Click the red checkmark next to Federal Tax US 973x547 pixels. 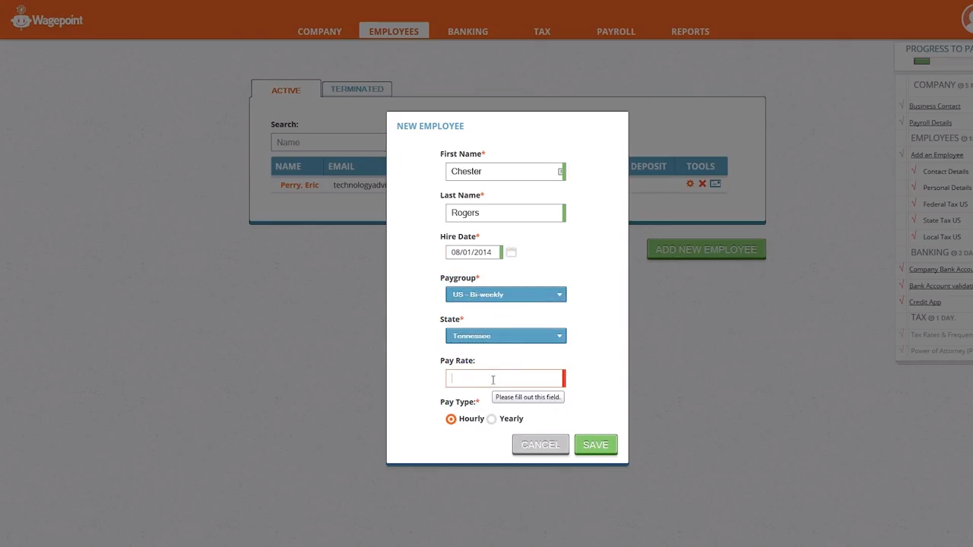[914, 204]
